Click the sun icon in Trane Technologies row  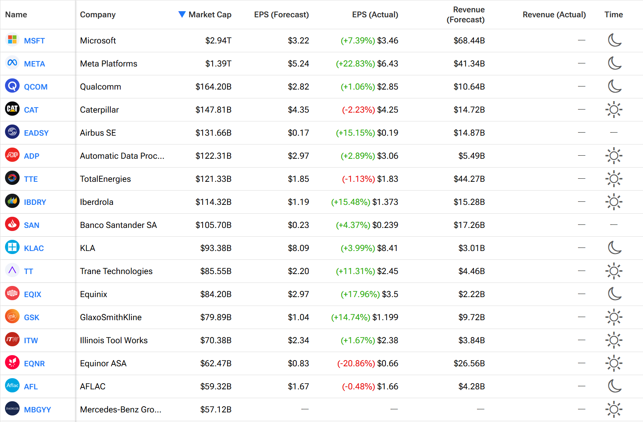[614, 271]
